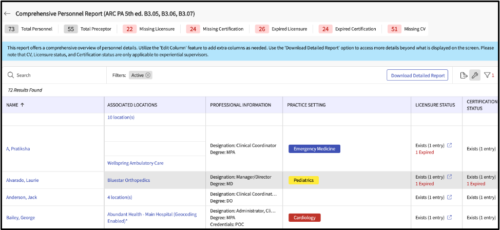Select the Missing CV count badge
Image resolution: width=500 pixels, height=230 pixels.
(394, 29)
